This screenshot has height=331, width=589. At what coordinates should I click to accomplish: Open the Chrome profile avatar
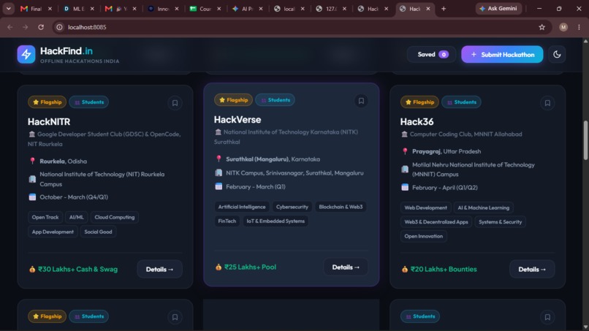(x=563, y=27)
